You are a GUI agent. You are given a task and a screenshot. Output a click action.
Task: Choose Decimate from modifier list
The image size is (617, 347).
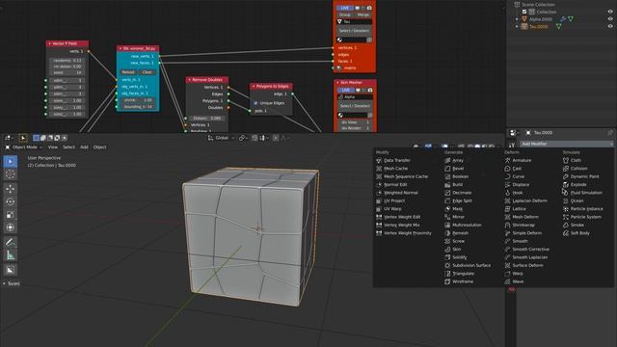(x=462, y=193)
